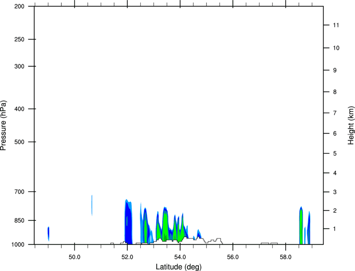355x271 pixels.
Task: Click the 1000 pressure tick label
Action: pos(18,245)
